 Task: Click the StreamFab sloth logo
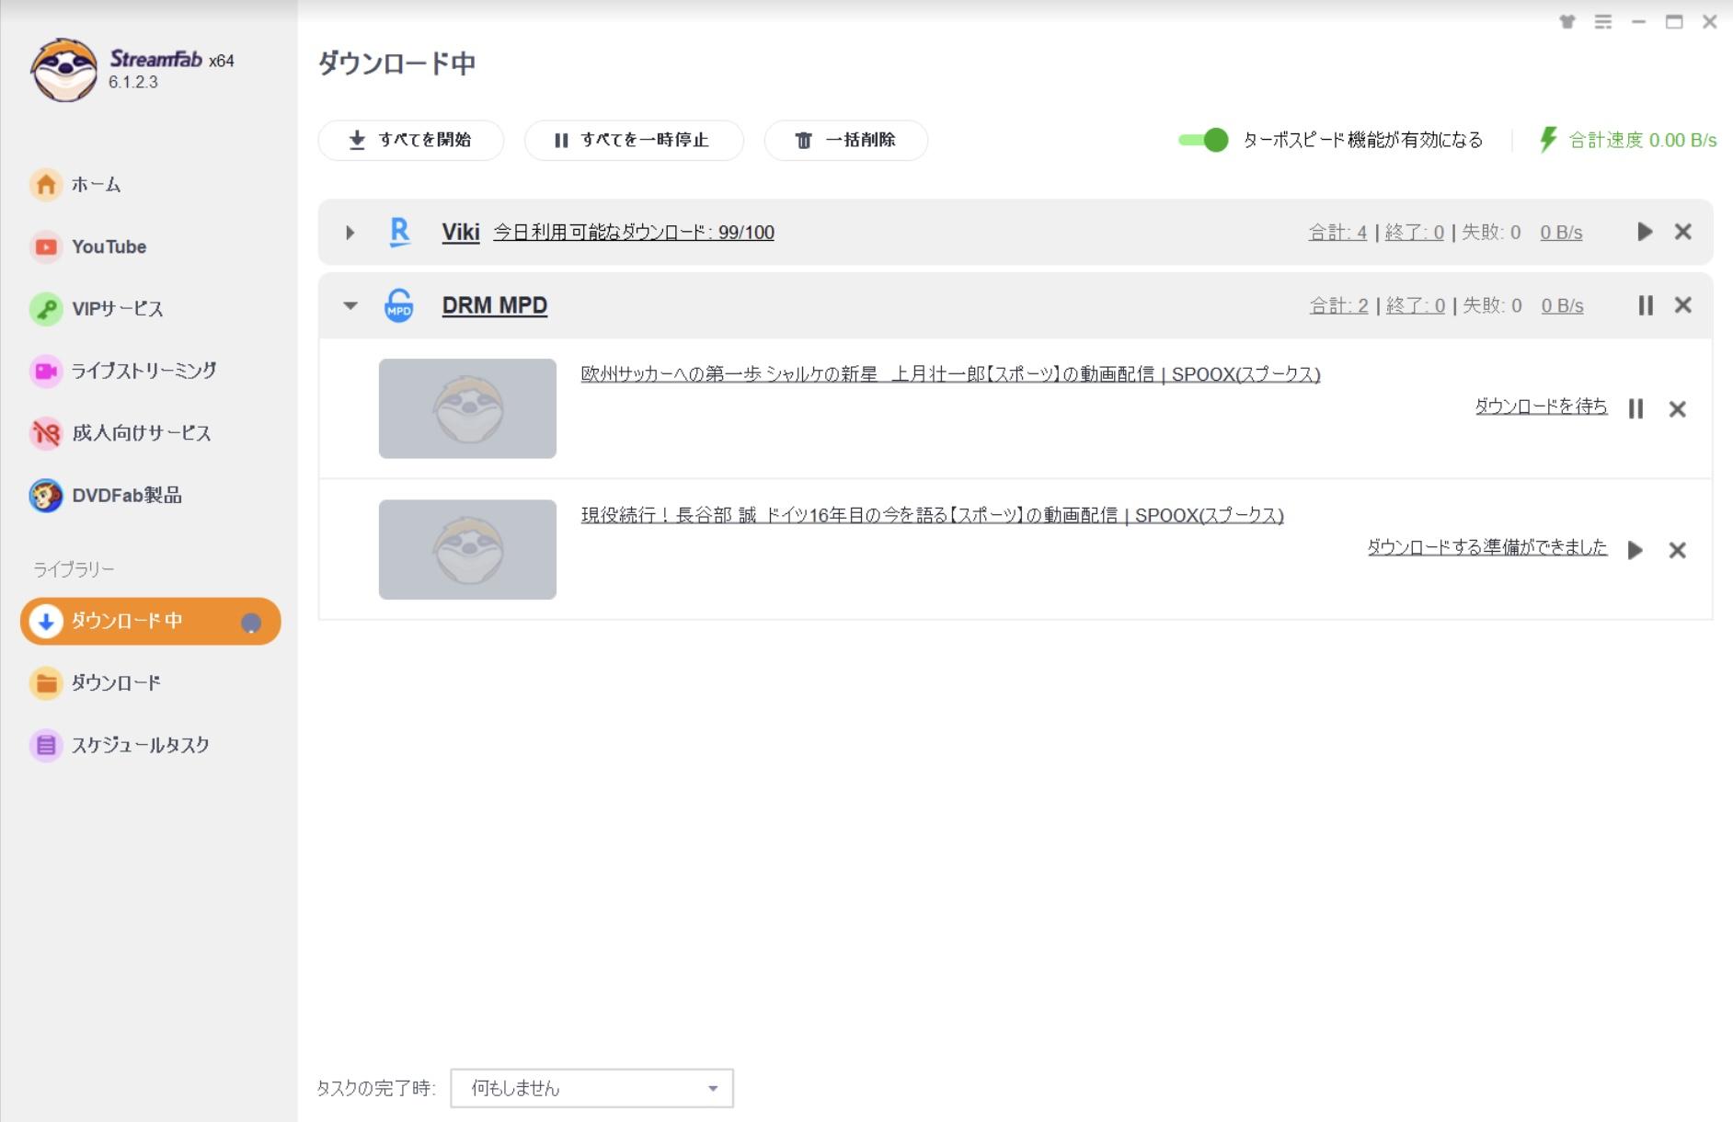[63, 70]
